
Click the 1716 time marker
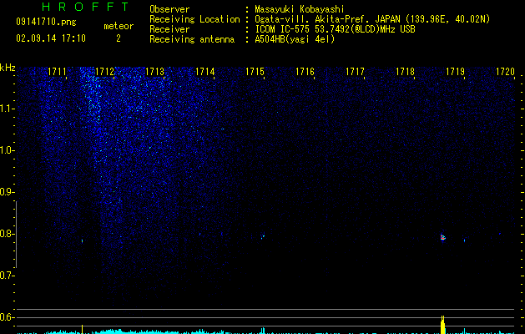(305, 72)
